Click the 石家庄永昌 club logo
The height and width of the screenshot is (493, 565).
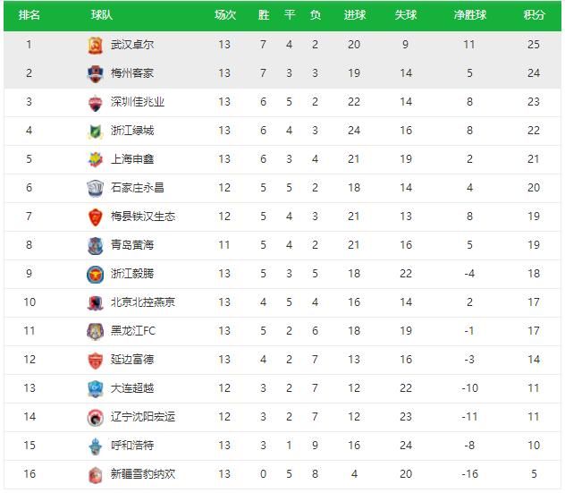click(x=95, y=188)
